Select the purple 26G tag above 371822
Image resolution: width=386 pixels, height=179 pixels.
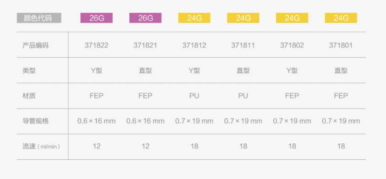click(x=96, y=18)
